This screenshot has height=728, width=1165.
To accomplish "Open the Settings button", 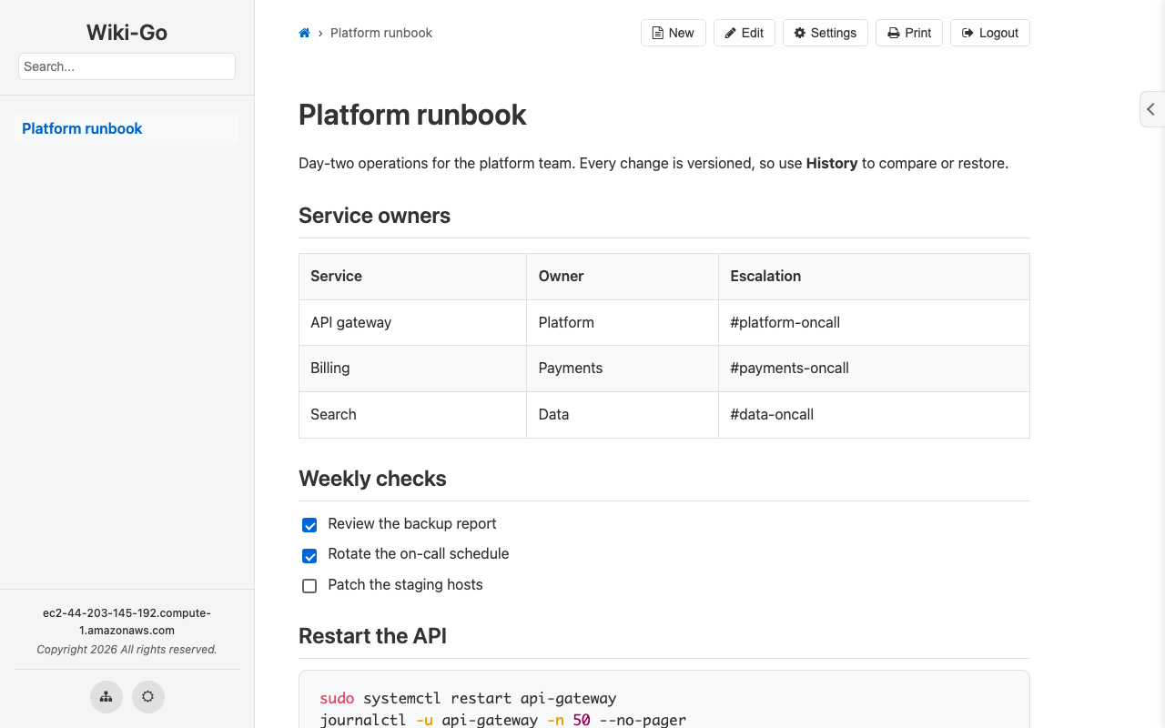I will tap(826, 33).
